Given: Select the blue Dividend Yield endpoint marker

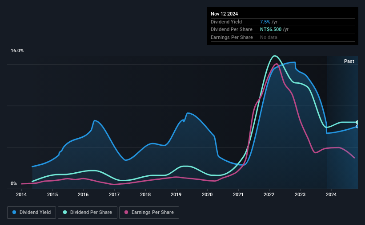Looking at the screenshot, I should (x=357, y=126).
